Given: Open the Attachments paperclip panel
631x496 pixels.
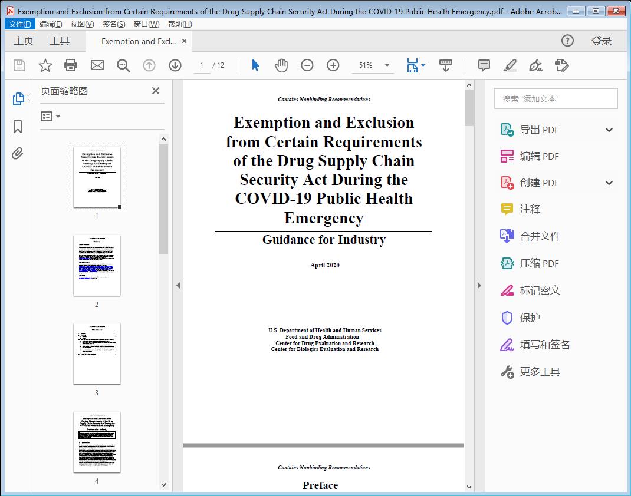Looking at the screenshot, I should [x=17, y=154].
